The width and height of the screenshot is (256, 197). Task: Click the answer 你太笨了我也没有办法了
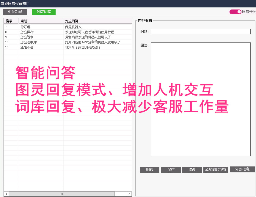coord(83,47)
